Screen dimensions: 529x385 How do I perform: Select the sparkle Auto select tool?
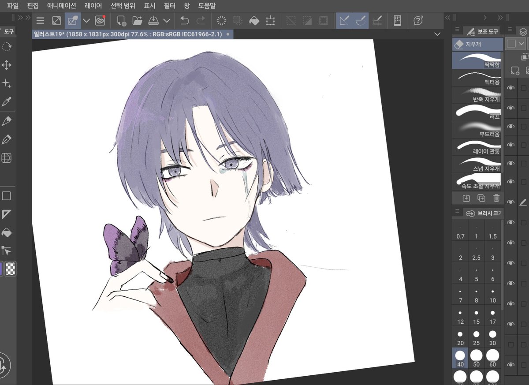(7, 84)
